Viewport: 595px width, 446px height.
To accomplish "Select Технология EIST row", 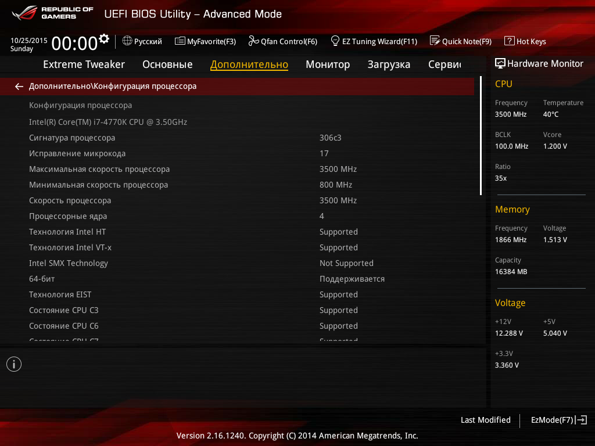I will point(237,294).
